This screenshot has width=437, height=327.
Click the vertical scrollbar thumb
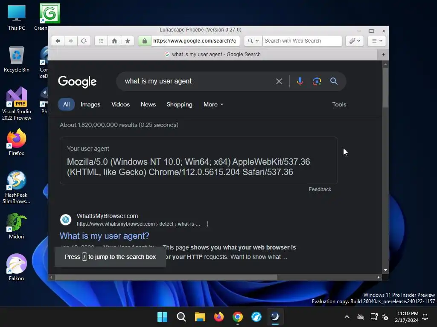click(385, 87)
